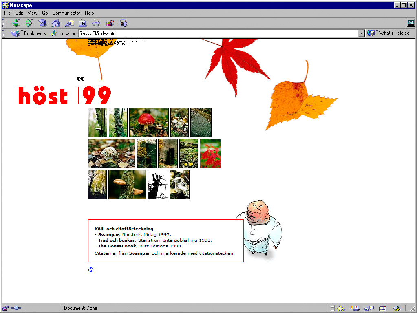
Task: Click the What's Related button
Action: (388, 33)
